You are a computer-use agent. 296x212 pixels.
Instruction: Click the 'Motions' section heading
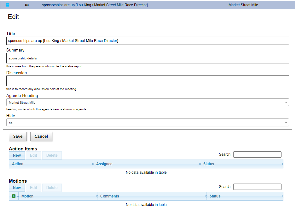18,181
